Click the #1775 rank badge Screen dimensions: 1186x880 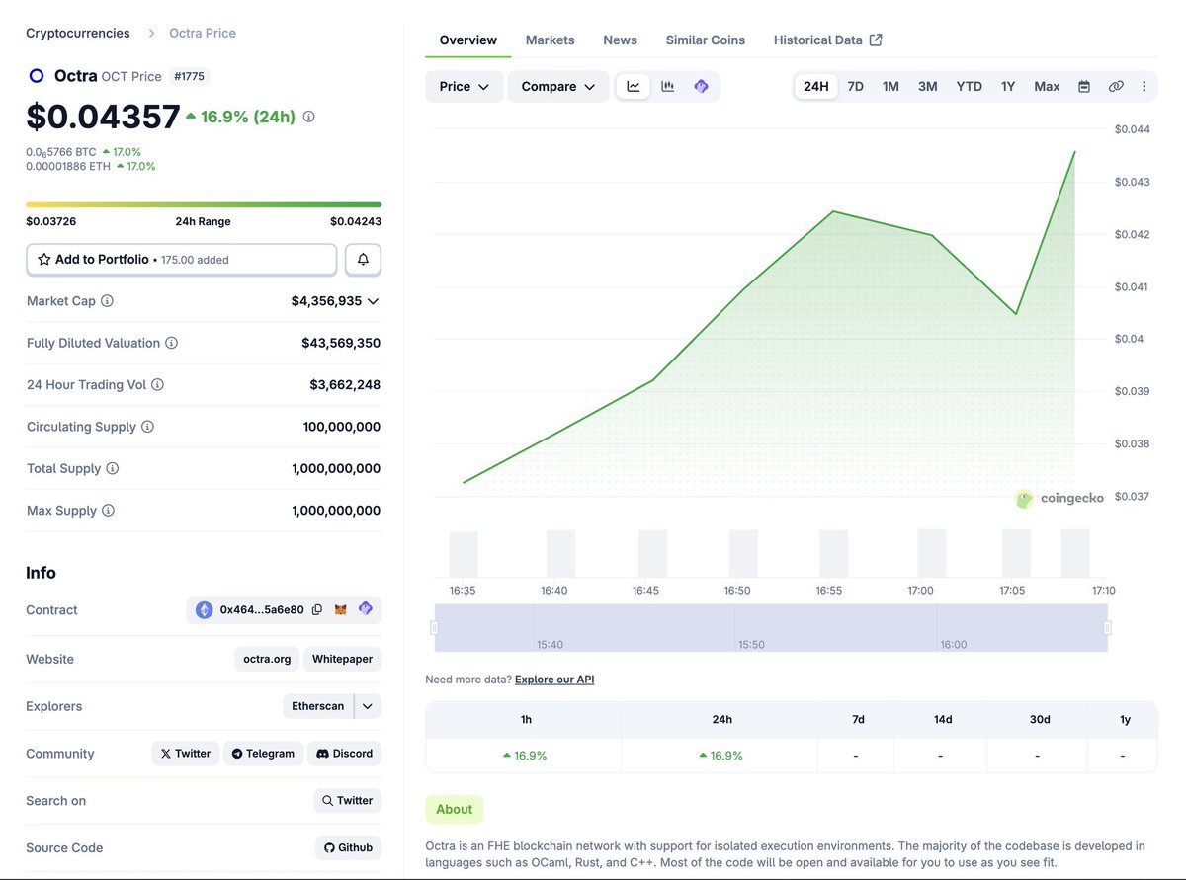[191, 76]
